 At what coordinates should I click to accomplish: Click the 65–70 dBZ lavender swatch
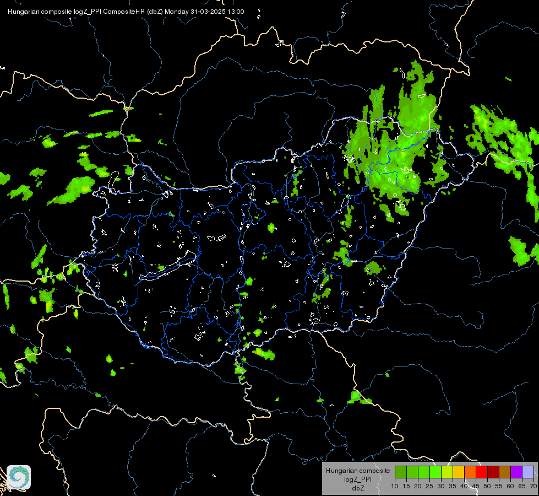click(x=528, y=472)
